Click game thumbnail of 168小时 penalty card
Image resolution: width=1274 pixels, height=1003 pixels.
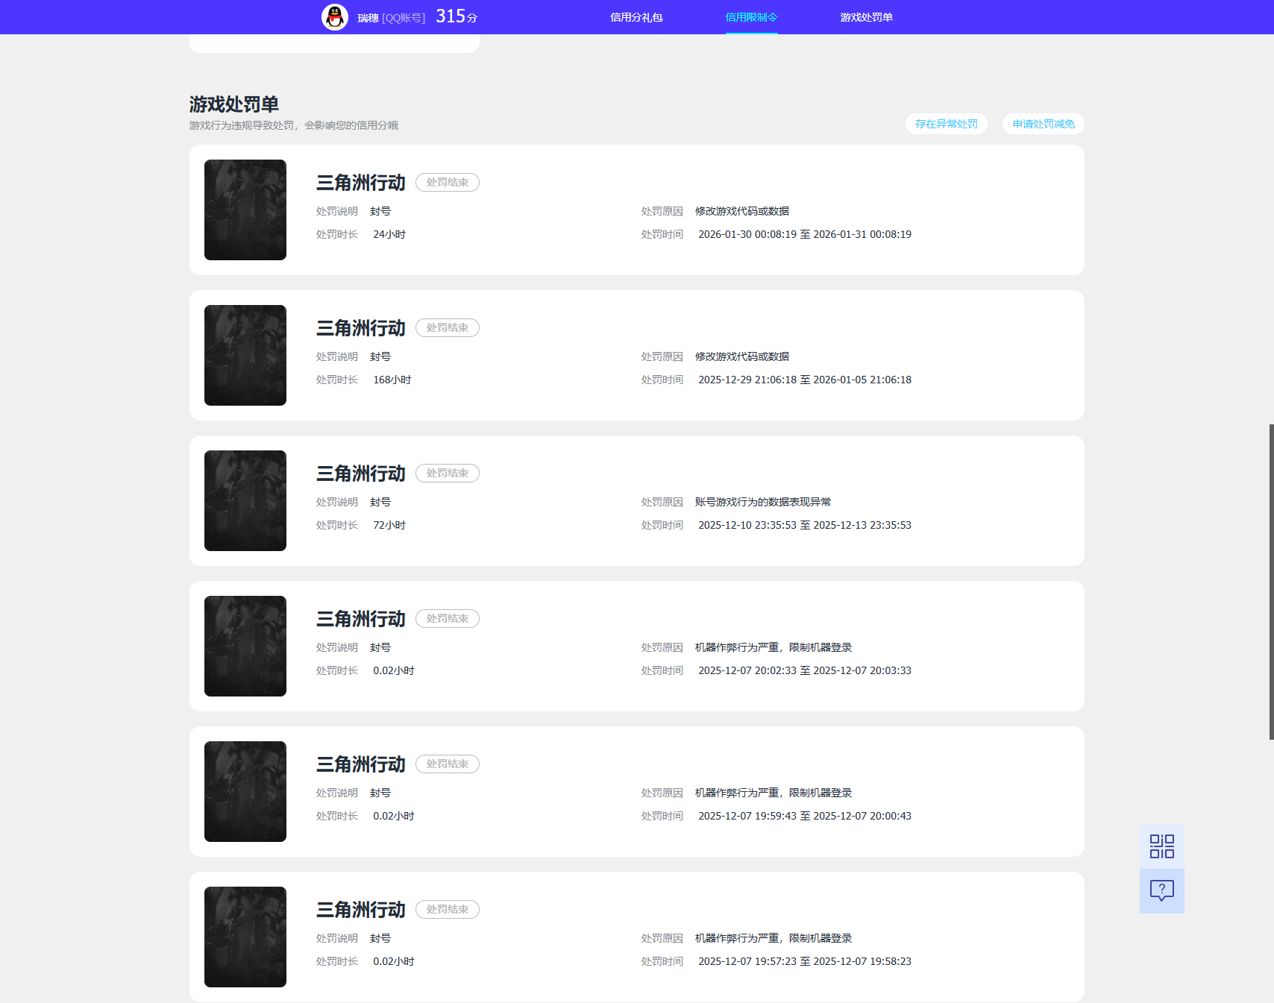pyautogui.click(x=245, y=355)
